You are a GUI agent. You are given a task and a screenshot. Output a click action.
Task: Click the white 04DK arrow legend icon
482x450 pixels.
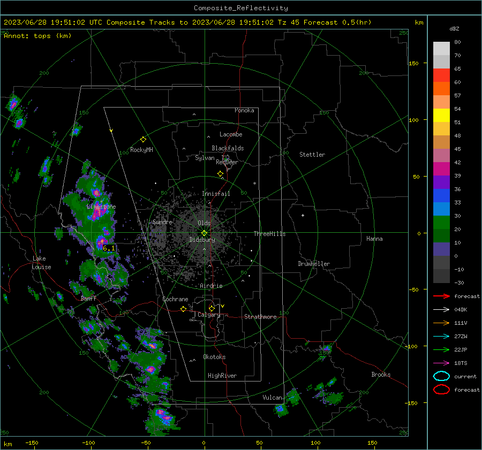(441, 309)
